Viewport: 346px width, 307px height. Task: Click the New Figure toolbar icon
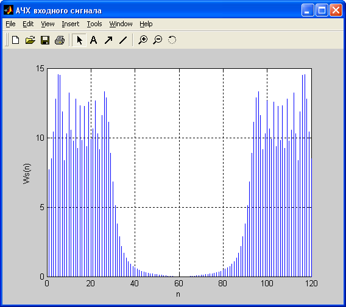[15, 40]
